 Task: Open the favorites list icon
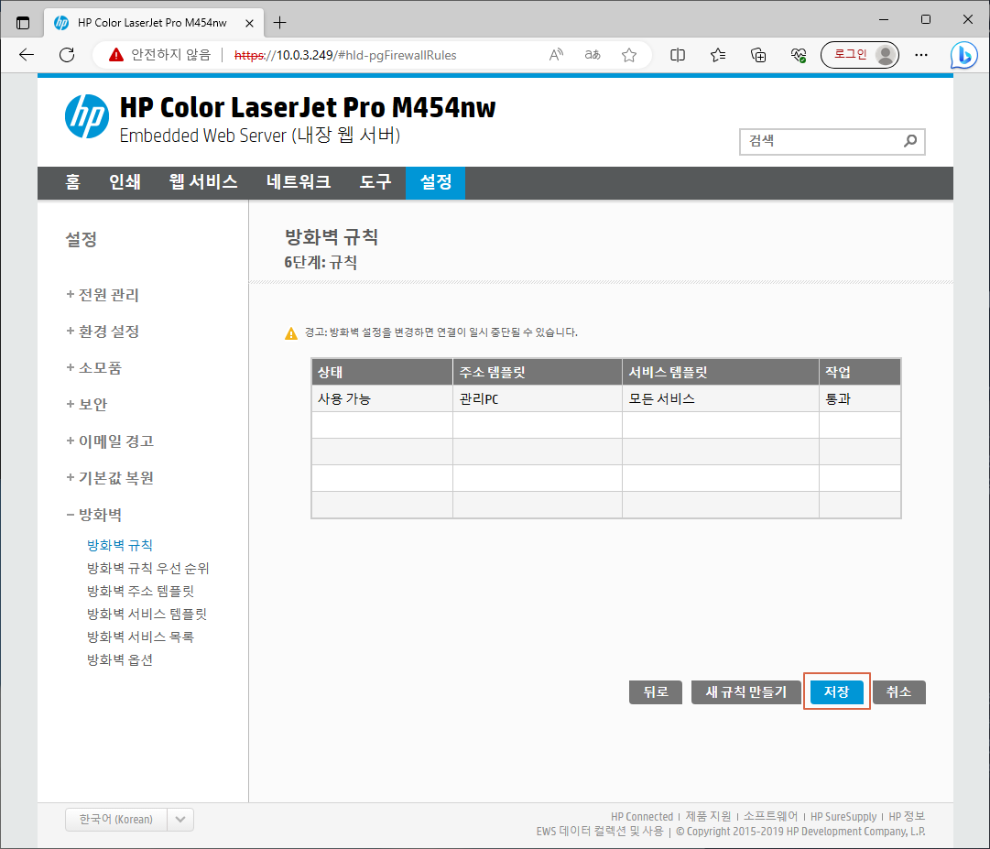tap(718, 55)
